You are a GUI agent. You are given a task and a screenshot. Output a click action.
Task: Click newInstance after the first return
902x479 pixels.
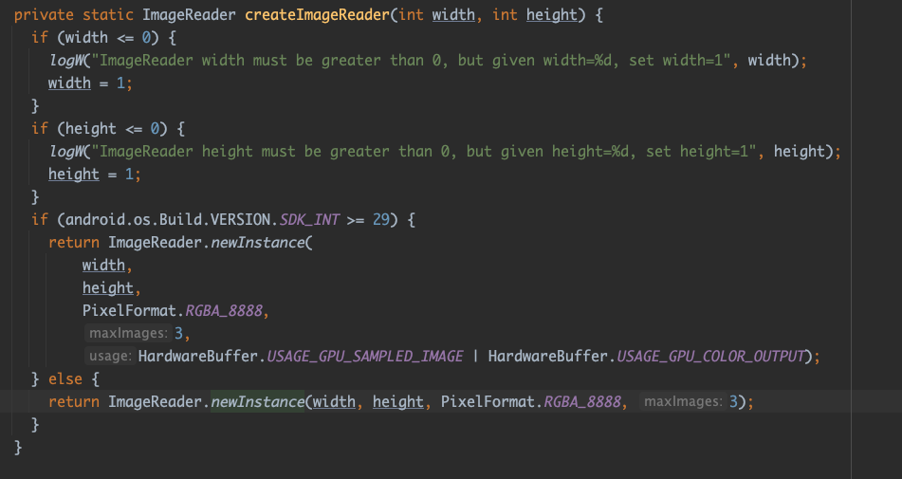(x=258, y=242)
